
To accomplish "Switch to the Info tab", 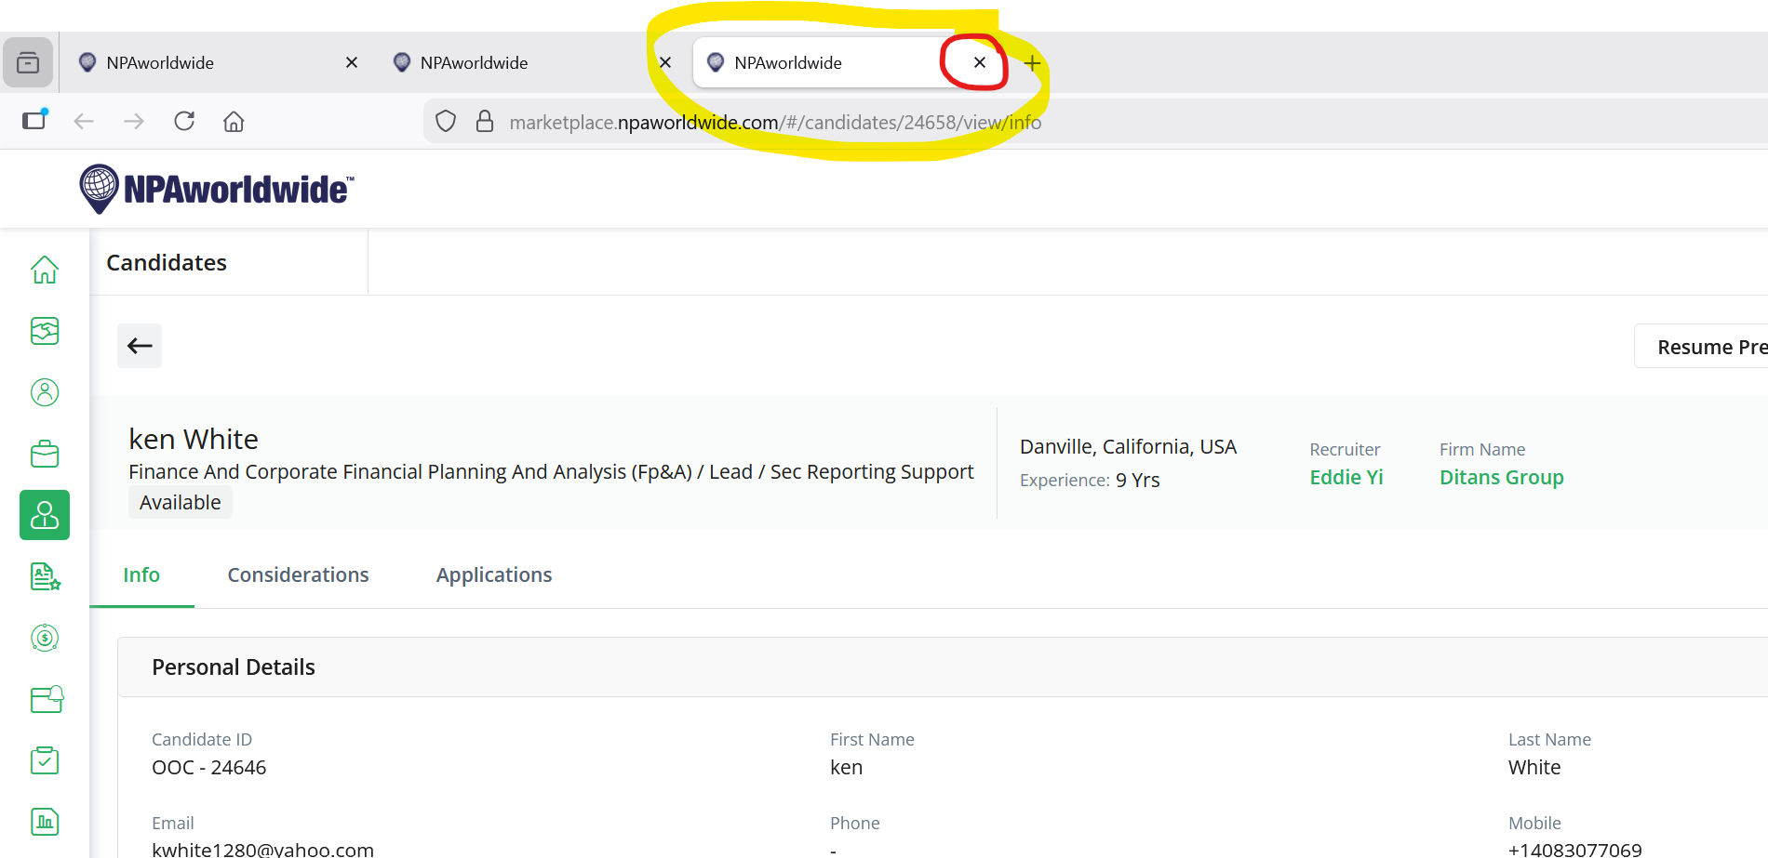I will pyautogui.click(x=141, y=575).
